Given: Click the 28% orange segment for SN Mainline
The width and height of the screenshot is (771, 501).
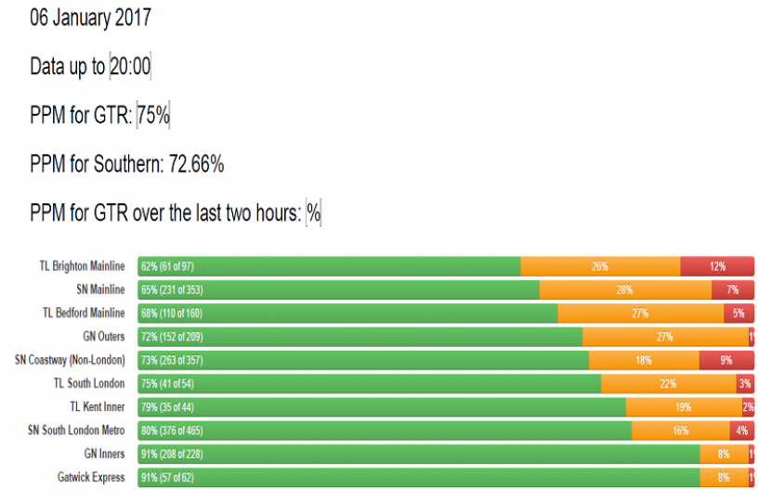Looking at the screenshot, I should (625, 290).
